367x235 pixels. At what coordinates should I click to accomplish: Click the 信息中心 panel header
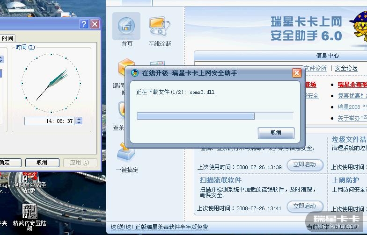(327, 55)
